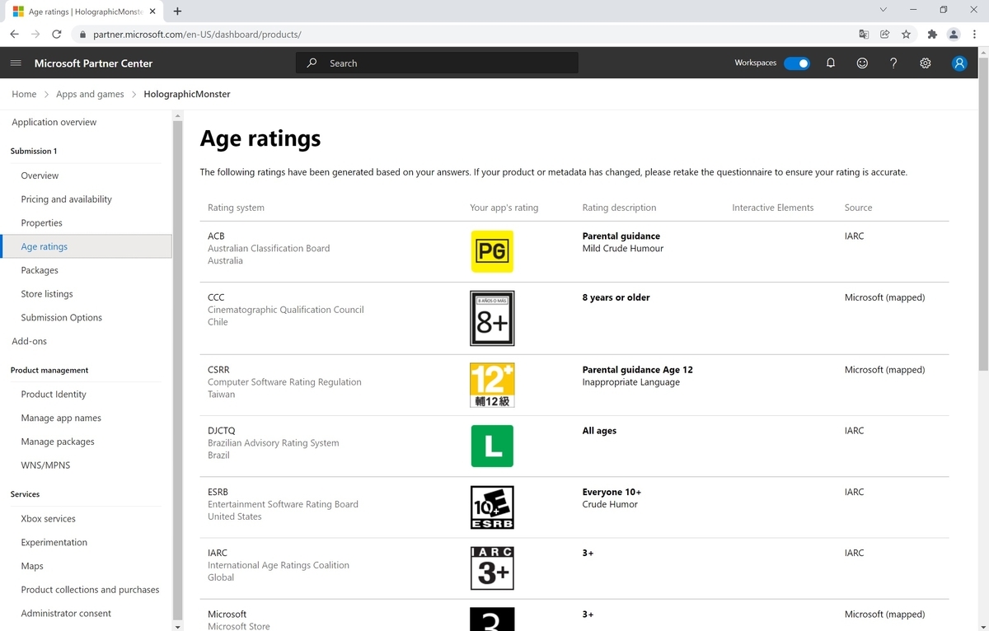Click the HolographicMonster breadcrumb
This screenshot has width=989, height=631.
(187, 94)
